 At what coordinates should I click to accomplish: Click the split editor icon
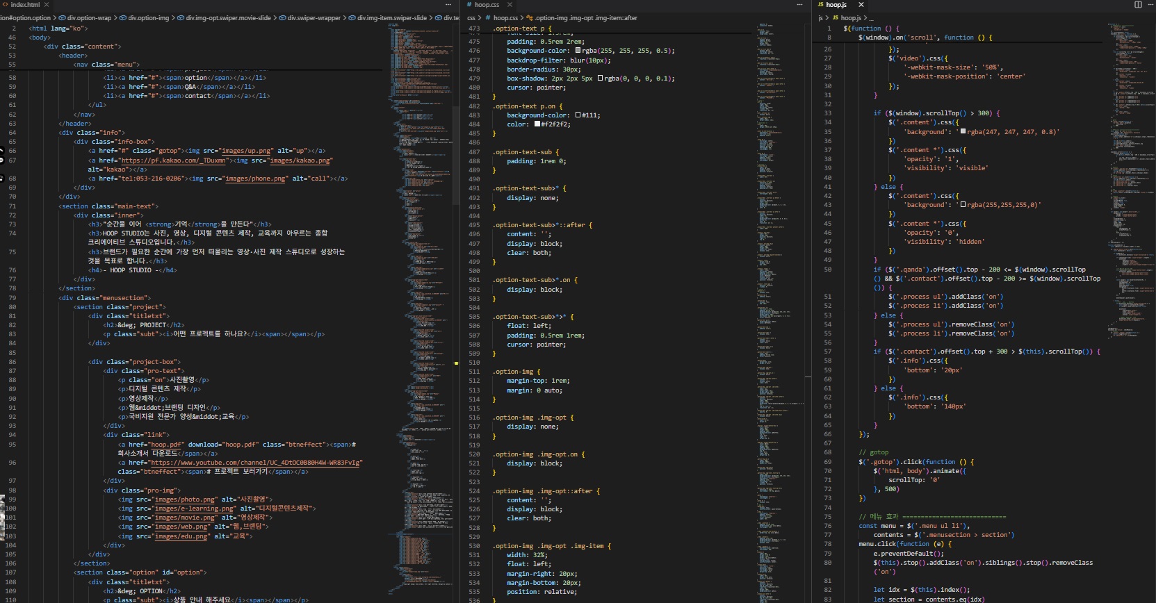click(1138, 5)
